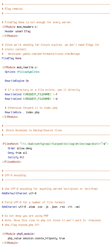Click 'Options +FollowSymlinks' line
This screenshot has height=247, width=112.
coord(22,72)
